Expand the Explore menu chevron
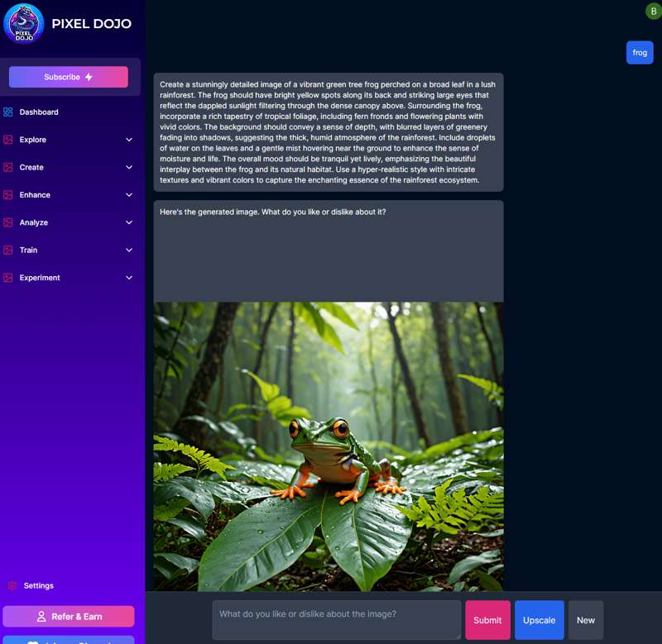Image resolution: width=662 pixels, height=644 pixels. [x=129, y=140]
